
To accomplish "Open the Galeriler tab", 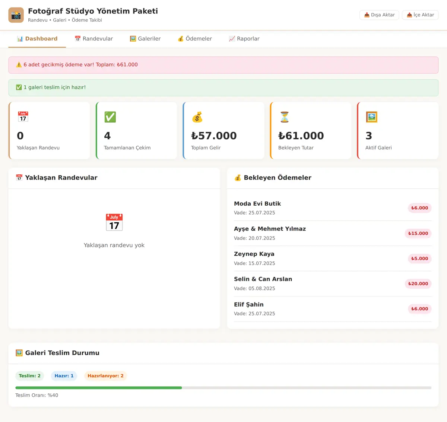I will pos(145,39).
